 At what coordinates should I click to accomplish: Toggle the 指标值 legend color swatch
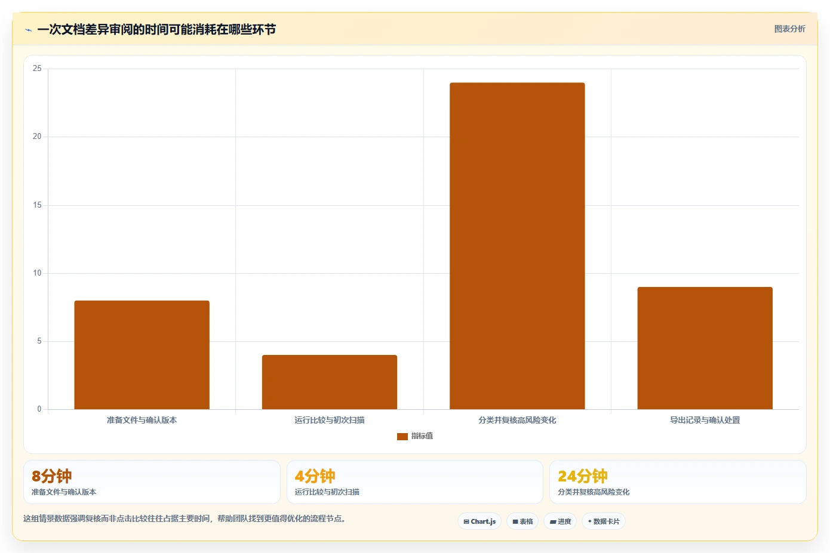click(x=402, y=437)
